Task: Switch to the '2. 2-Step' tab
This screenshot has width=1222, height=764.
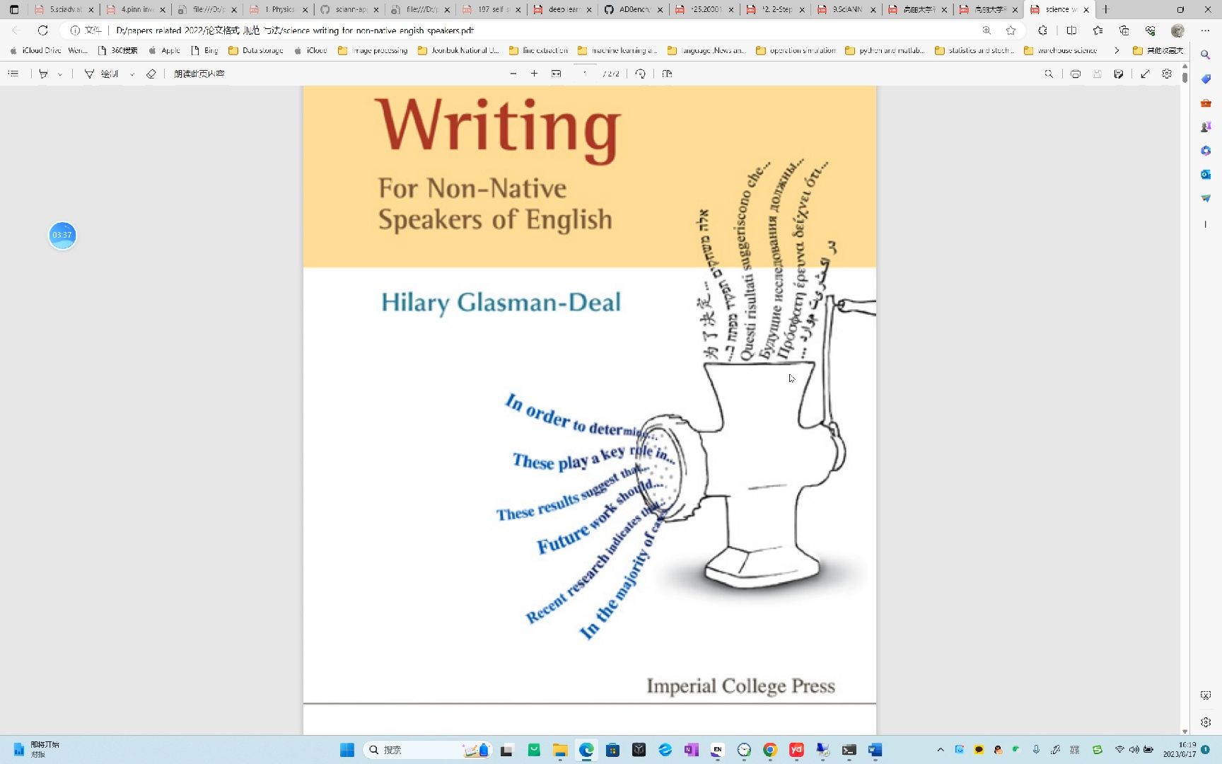Action: (776, 9)
